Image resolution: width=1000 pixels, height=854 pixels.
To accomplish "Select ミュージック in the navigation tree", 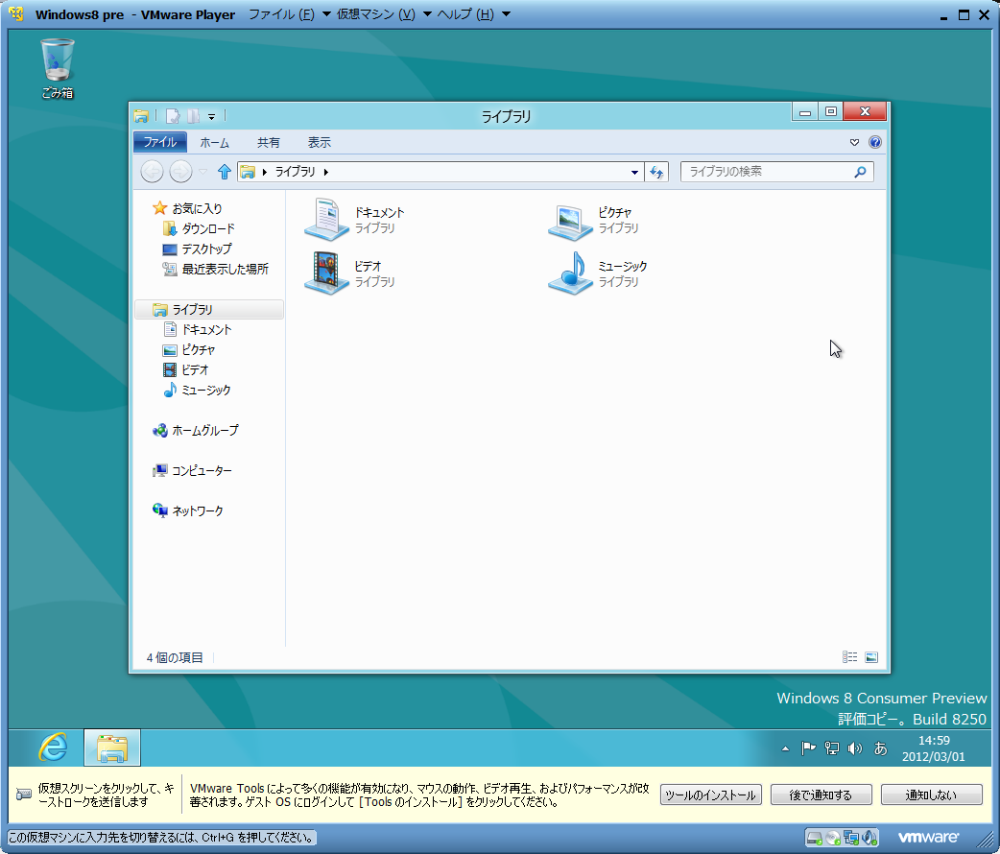I will coord(197,391).
